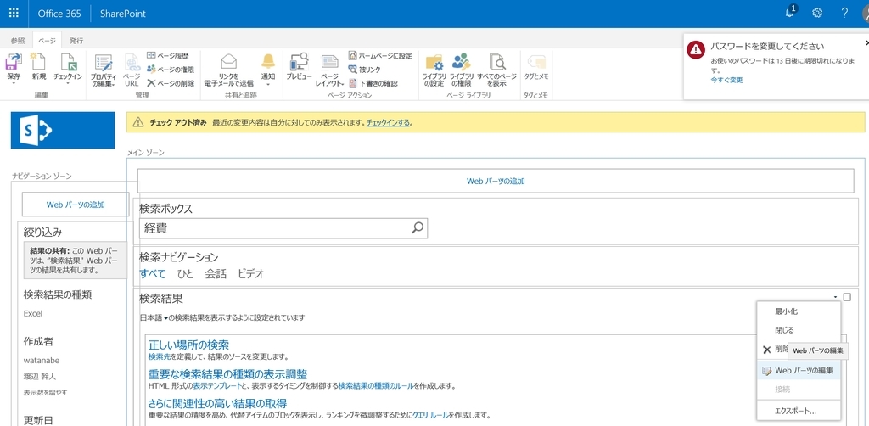869x426 pixels.
Task: Open the notifications bell in header
Action: pos(790,13)
